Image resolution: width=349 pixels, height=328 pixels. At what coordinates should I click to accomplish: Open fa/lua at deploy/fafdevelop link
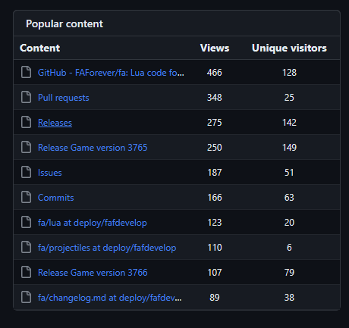tap(93, 223)
